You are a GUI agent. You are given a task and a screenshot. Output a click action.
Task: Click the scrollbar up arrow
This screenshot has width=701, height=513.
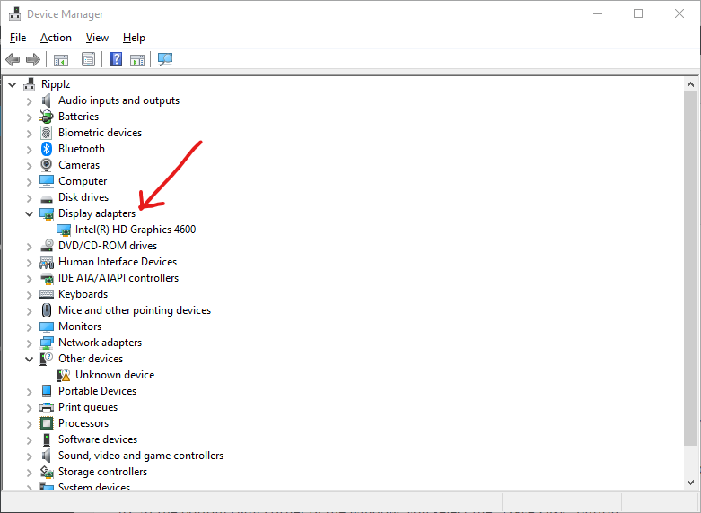click(x=690, y=84)
